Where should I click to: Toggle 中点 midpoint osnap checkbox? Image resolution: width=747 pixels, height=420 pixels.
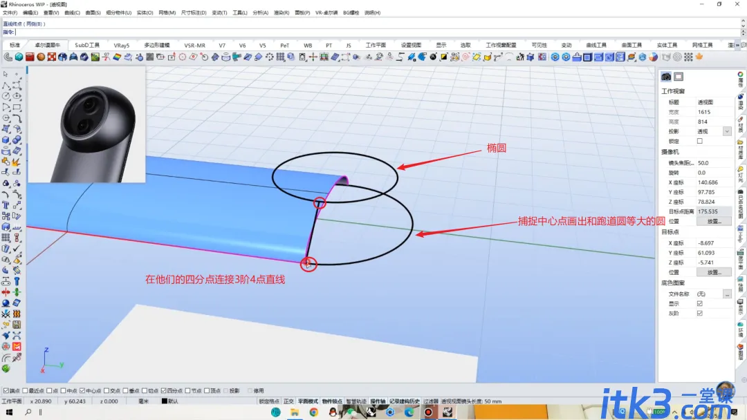click(64, 390)
